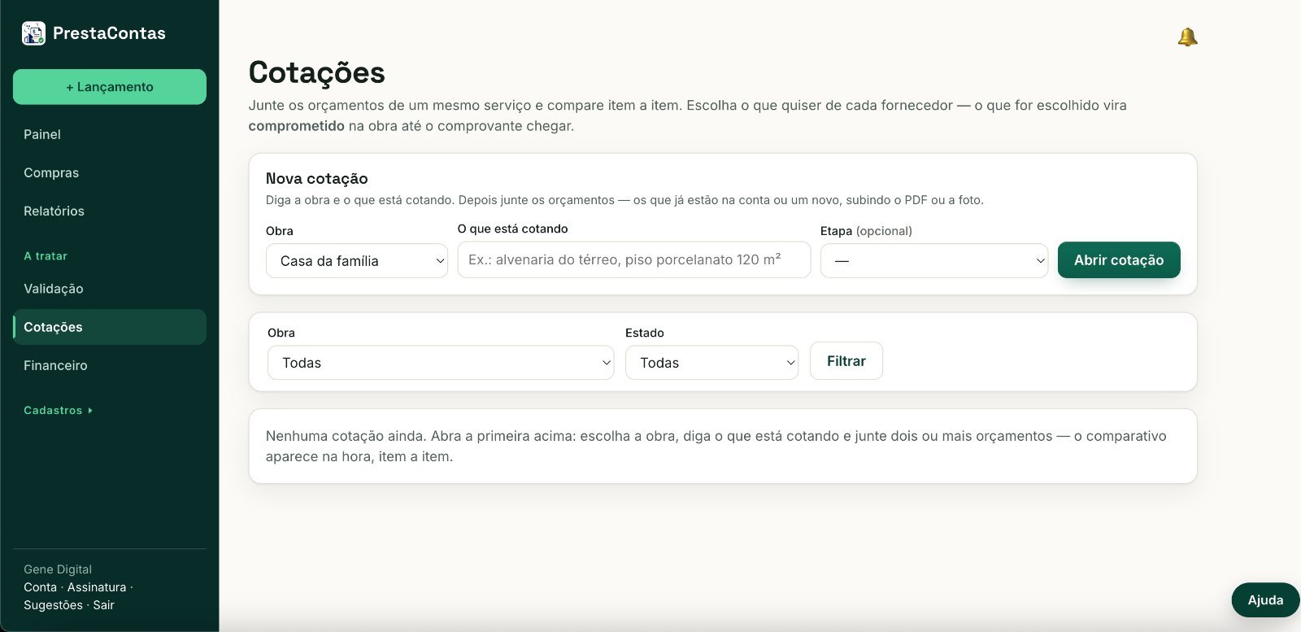Click the PrestaContas logo icon
Viewport: 1301px width, 632px height.
33,33
